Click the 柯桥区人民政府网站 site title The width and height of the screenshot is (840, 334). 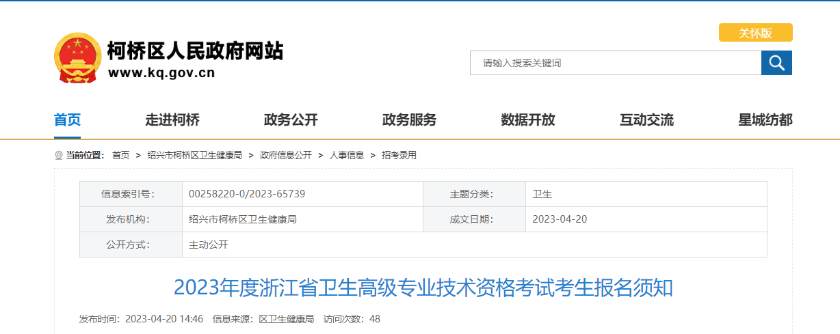pyautogui.click(x=195, y=51)
